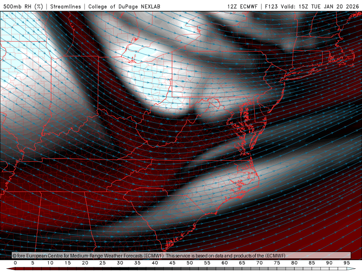Viewport: 362px width, 271px height.
Task: Select the "90" color bar value
Action: (329, 263)
